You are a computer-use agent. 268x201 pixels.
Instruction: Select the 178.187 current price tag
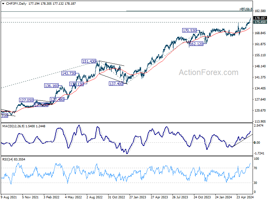click(x=260, y=18)
